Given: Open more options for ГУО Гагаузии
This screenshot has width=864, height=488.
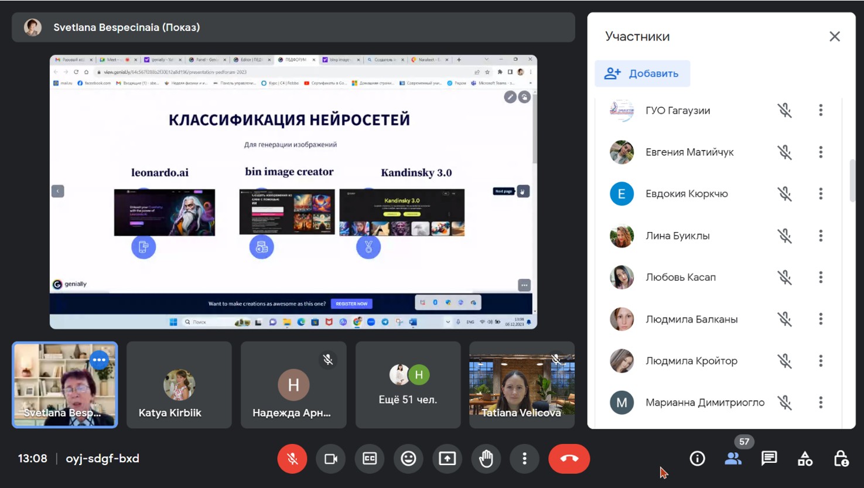Looking at the screenshot, I should tap(821, 110).
